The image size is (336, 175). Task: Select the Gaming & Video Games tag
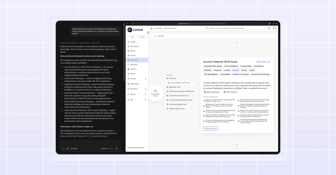213,66
